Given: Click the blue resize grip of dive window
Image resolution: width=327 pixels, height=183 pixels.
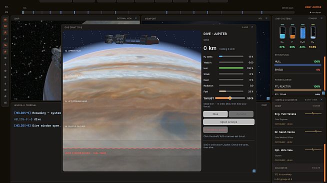Looking at the screenshot, I should pos(254,171).
